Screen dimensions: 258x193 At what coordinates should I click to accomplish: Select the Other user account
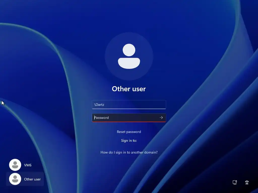pyautogui.click(x=25, y=179)
